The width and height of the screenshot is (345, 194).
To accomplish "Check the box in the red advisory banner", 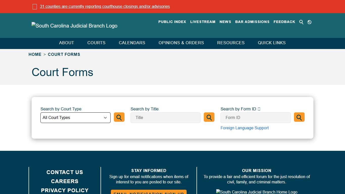I will [35, 6].
